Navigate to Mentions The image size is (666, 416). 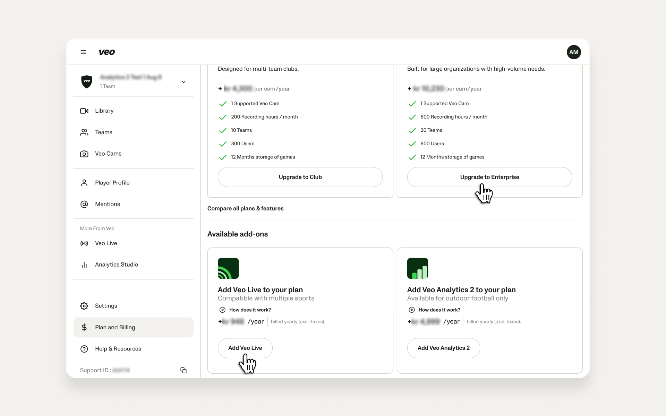point(134,204)
